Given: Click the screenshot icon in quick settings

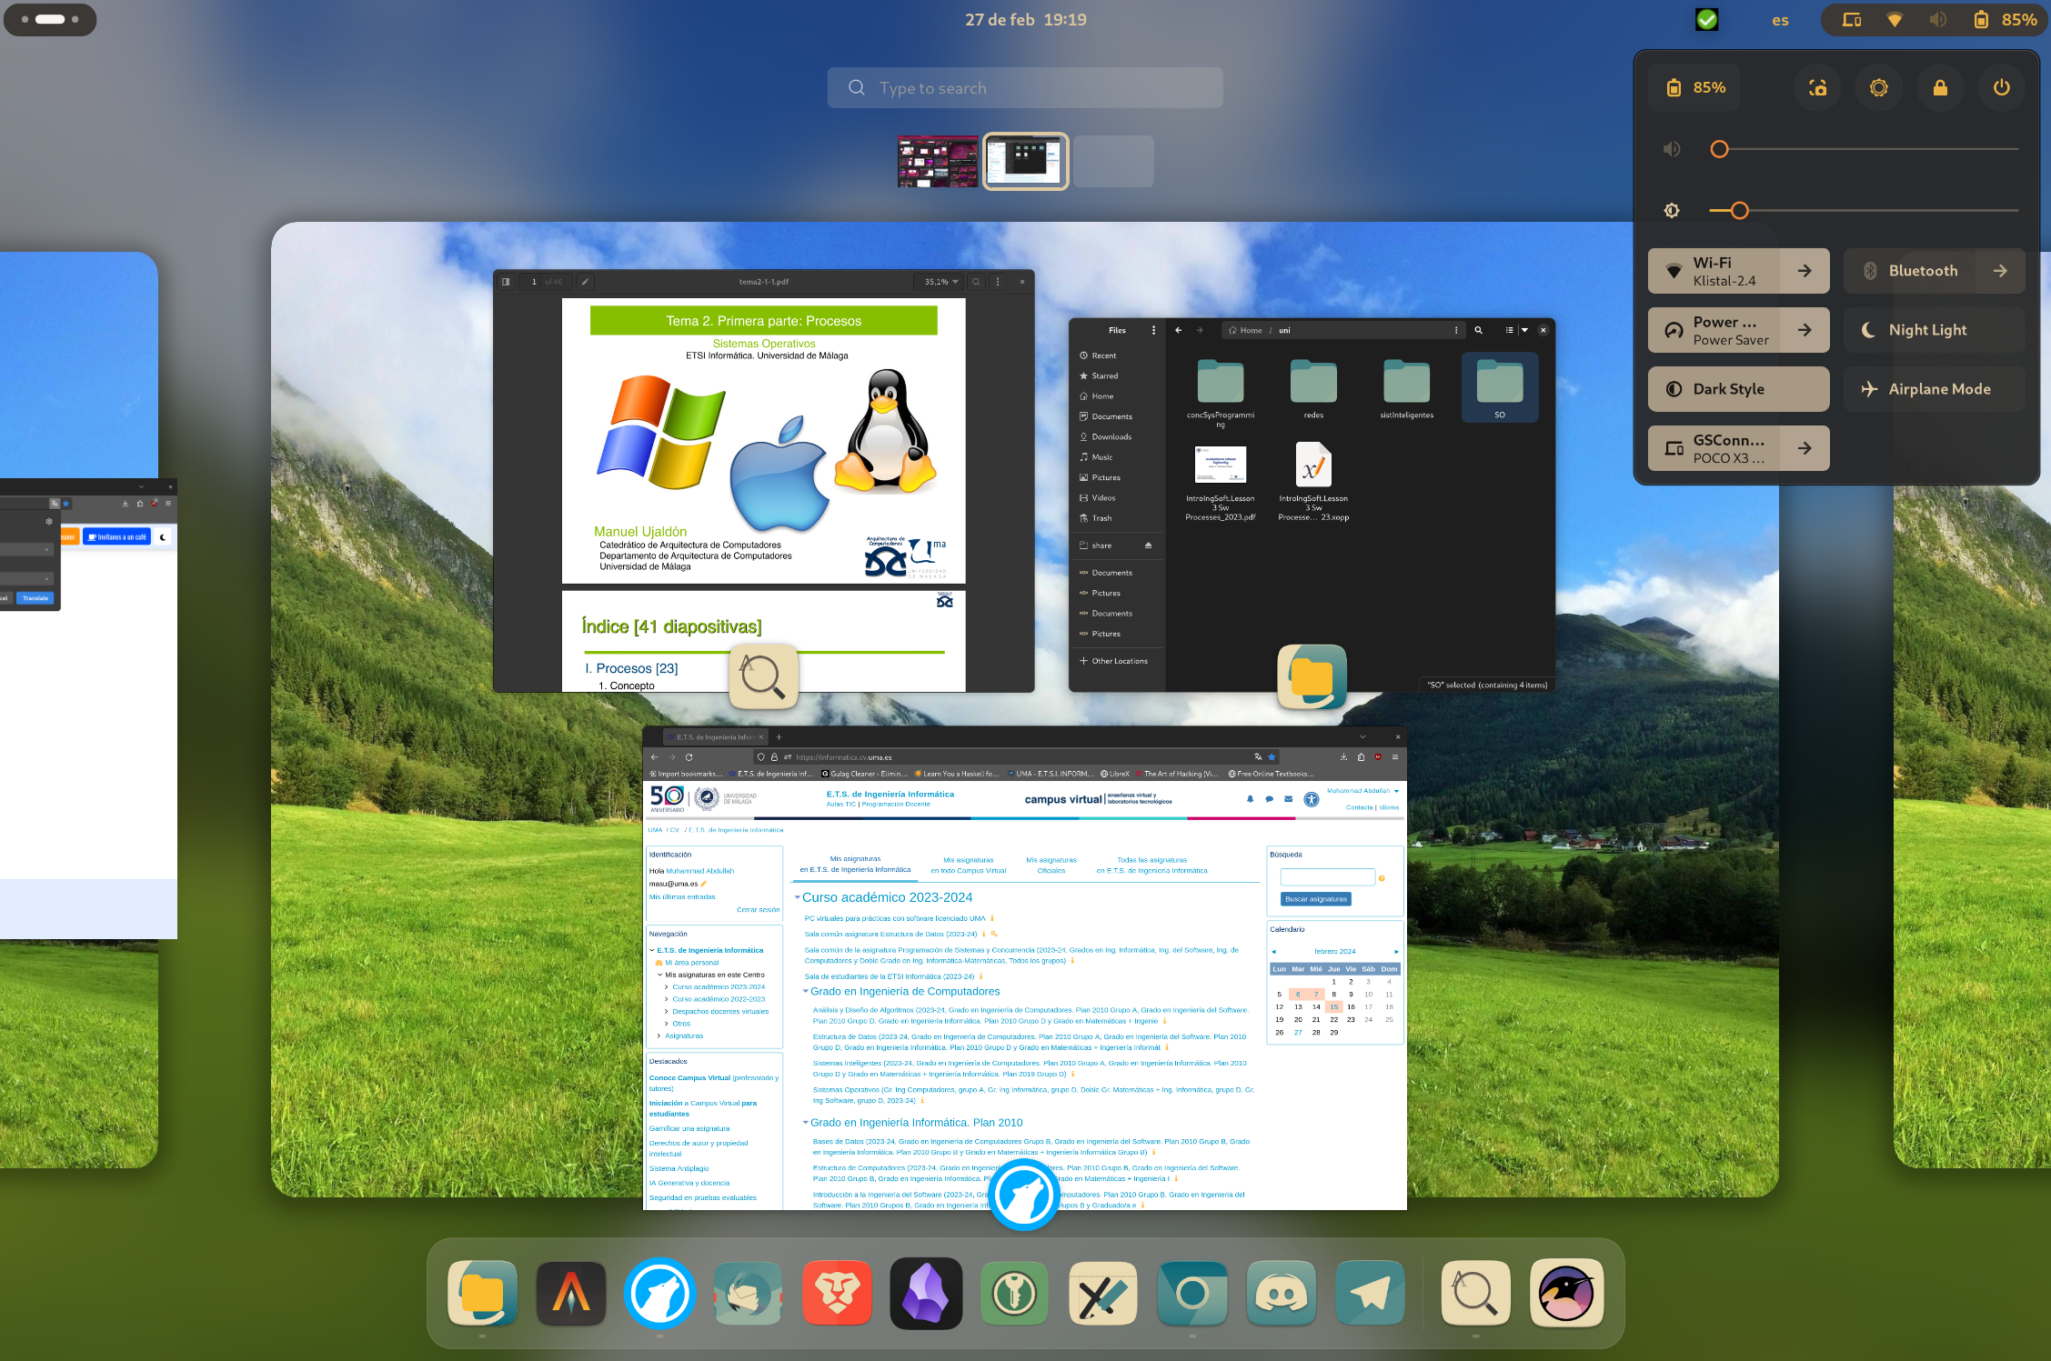Looking at the screenshot, I should point(1817,88).
